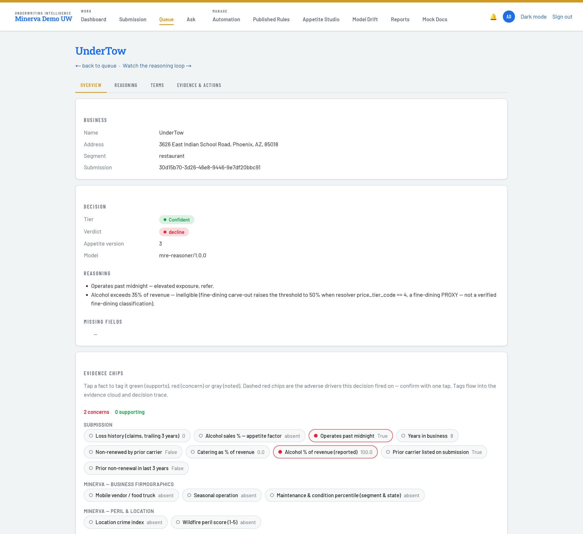The width and height of the screenshot is (583, 534).
Task: Go back to queue link
Action: pos(96,66)
